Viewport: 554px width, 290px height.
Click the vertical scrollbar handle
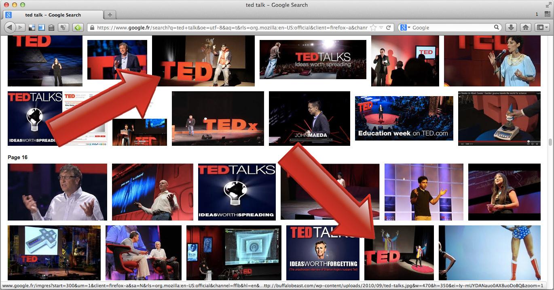(550, 142)
